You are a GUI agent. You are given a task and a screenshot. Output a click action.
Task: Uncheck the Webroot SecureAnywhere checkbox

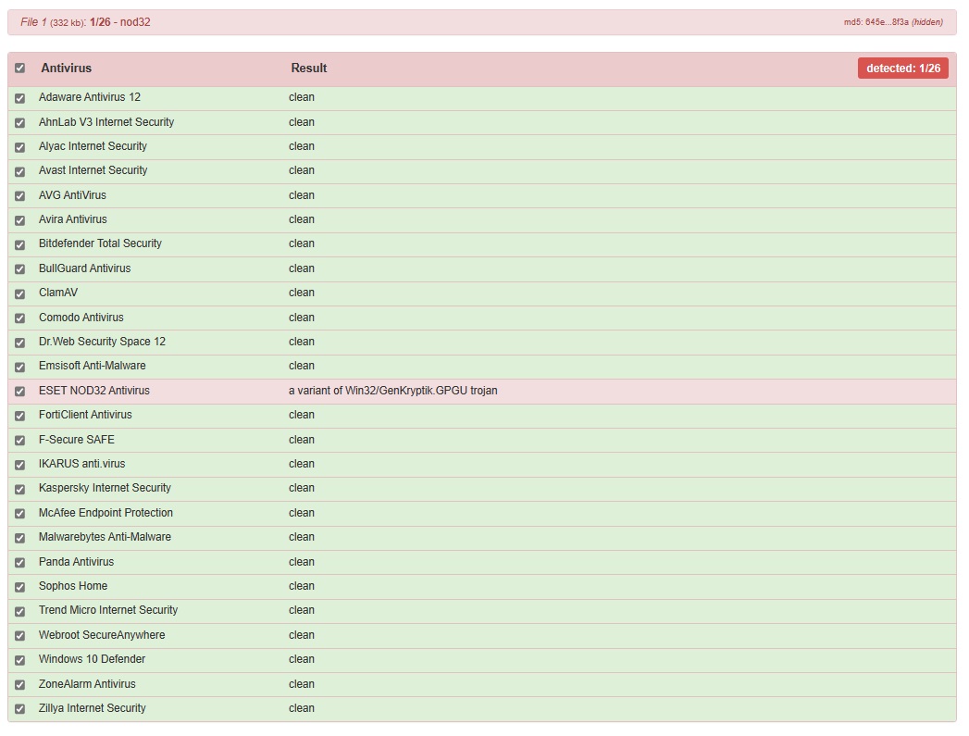(19, 636)
